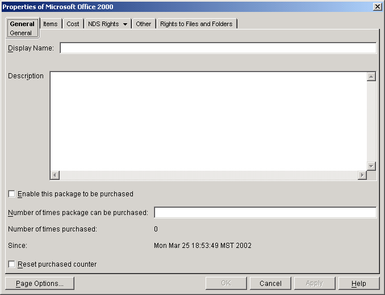Image resolution: width=385 pixels, height=295 pixels.
Task: Select the General subpage under General tab
Action: [x=20, y=33]
